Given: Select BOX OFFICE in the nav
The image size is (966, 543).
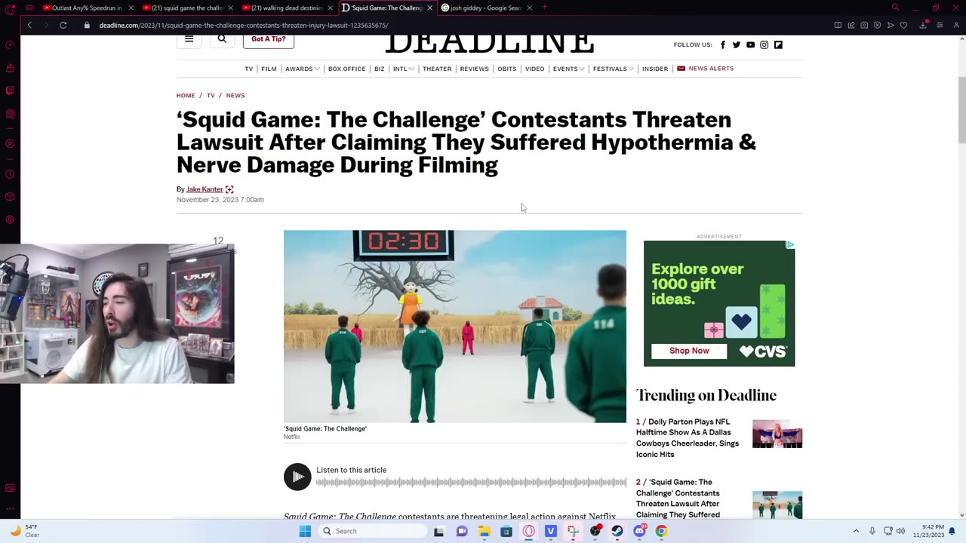Looking at the screenshot, I should [346, 69].
